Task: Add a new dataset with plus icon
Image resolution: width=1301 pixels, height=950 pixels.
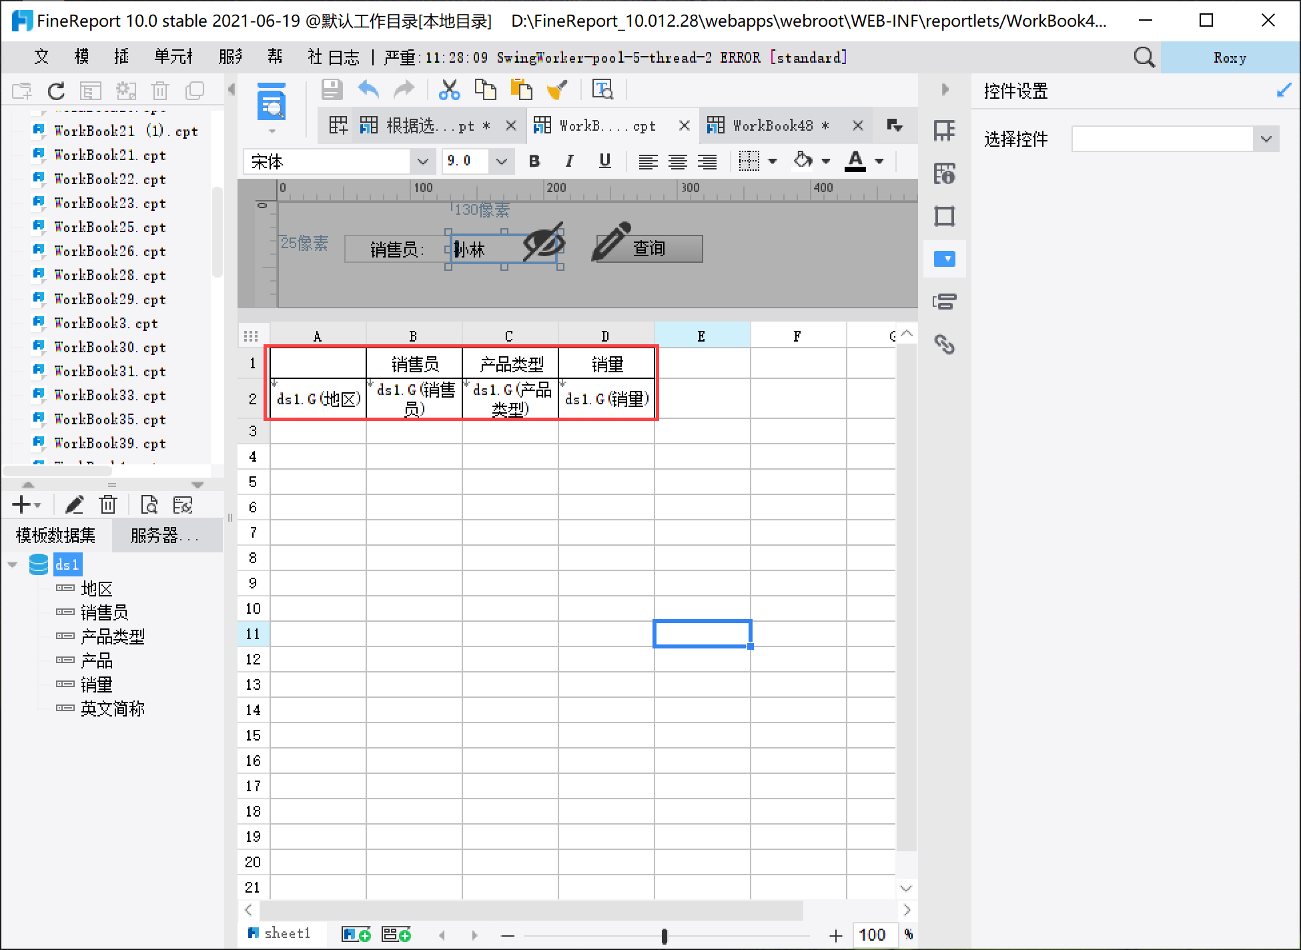Action: point(21,505)
